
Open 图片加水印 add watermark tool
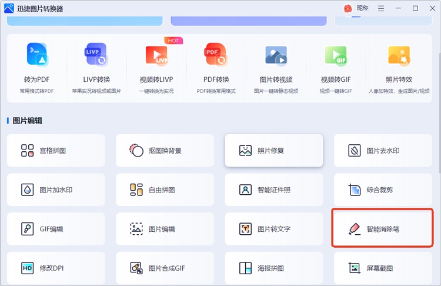tap(56, 189)
